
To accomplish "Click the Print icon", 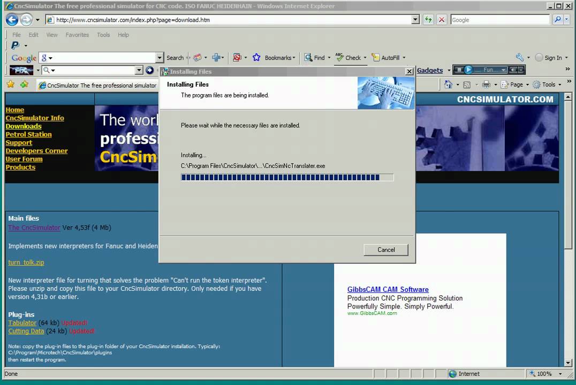I will point(486,85).
